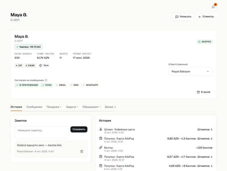Click the tag icon beside Теги

click(41, 66)
